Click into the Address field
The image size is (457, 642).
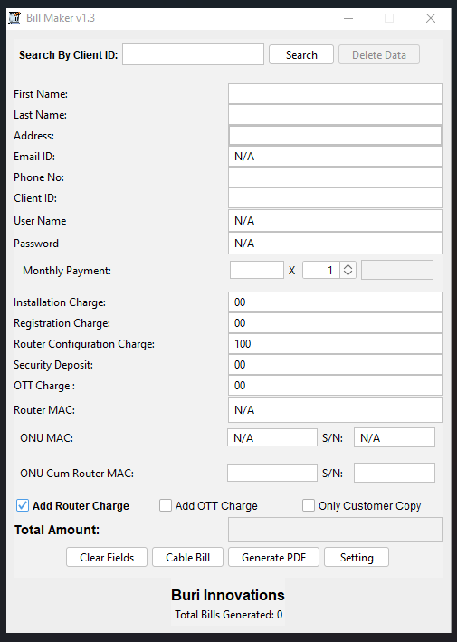click(x=335, y=136)
